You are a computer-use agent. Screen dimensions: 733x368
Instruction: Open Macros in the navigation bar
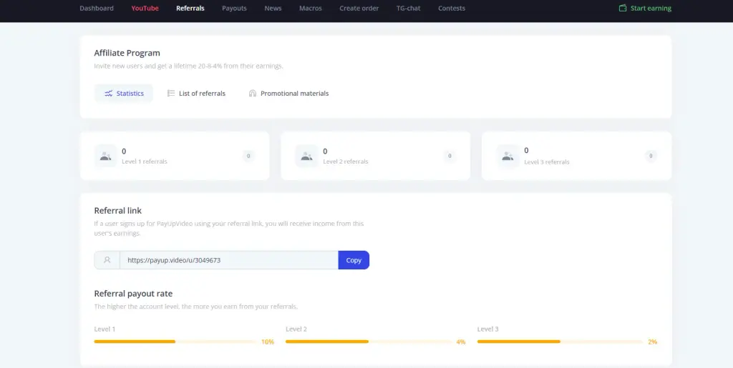click(311, 8)
